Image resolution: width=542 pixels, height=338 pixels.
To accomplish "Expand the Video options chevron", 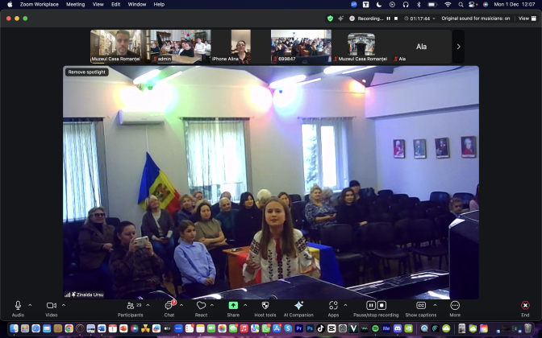I will coord(65,305).
